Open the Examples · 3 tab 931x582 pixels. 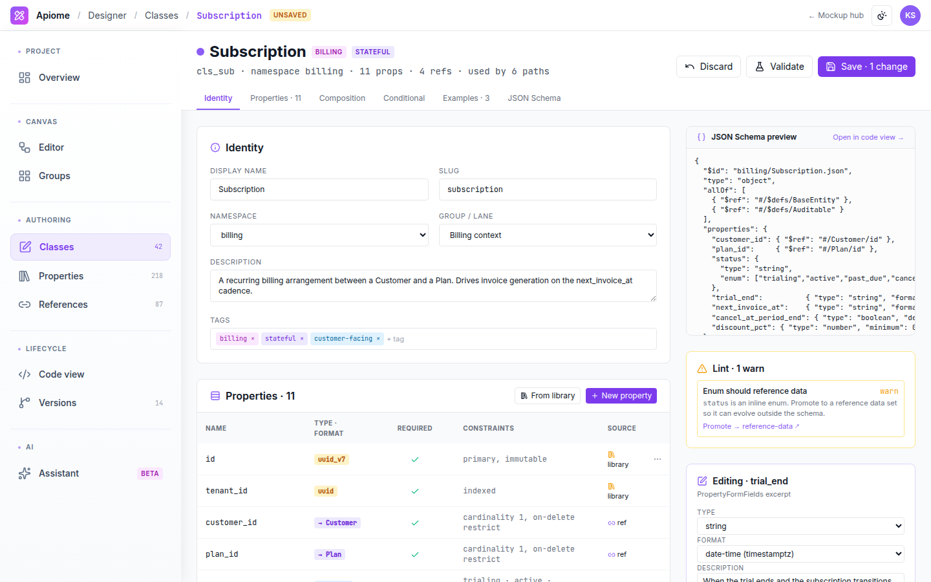tap(466, 98)
